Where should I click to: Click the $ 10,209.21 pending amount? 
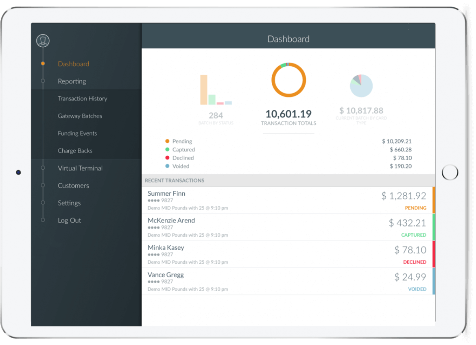coord(397,141)
